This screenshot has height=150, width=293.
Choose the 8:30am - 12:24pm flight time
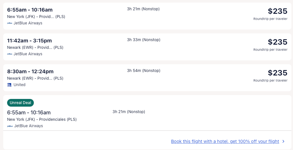pos(30,71)
